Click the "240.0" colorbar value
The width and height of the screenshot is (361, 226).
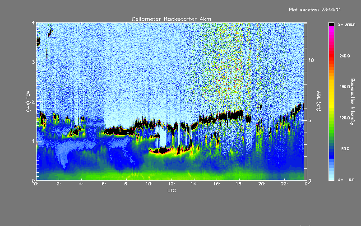point(345,56)
